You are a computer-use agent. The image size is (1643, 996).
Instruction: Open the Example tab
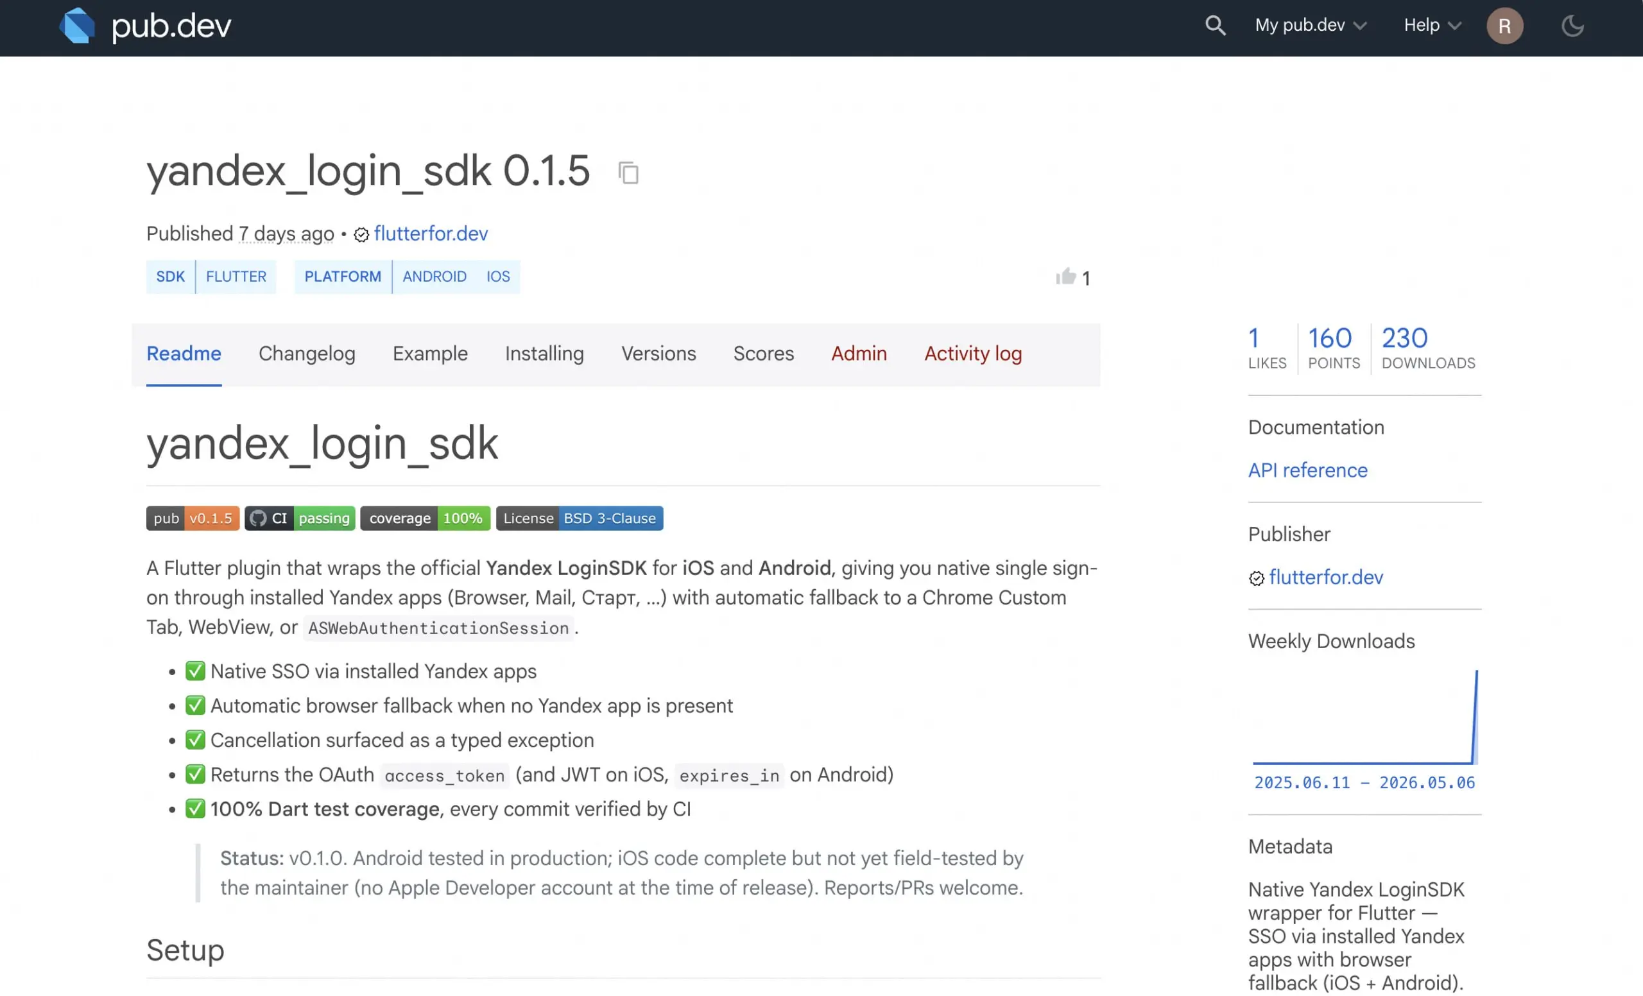pos(430,354)
